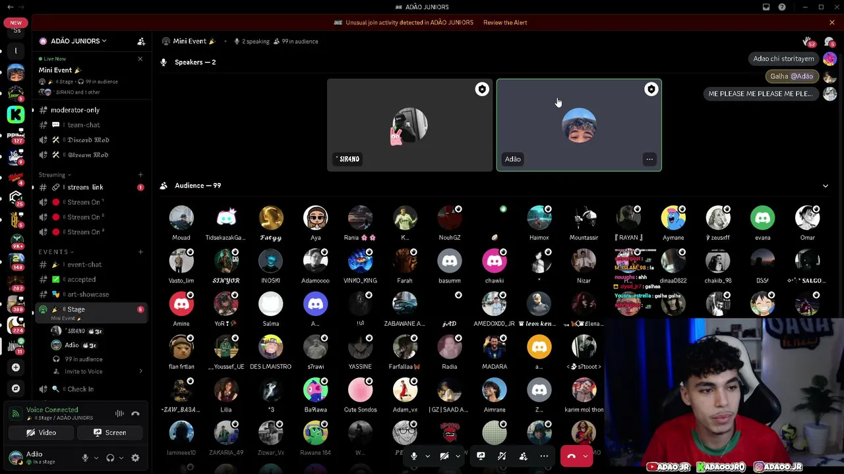Open output device arrow in user panel
The image size is (844, 474).
[x=121, y=458]
